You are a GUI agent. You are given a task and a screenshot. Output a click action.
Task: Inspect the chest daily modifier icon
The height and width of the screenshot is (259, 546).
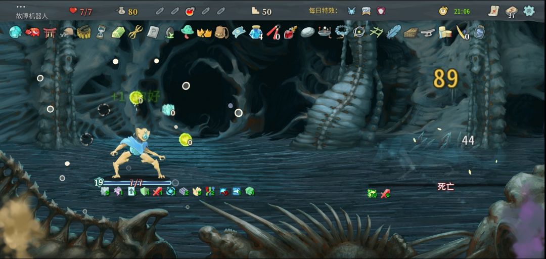(x=367, y=11)
